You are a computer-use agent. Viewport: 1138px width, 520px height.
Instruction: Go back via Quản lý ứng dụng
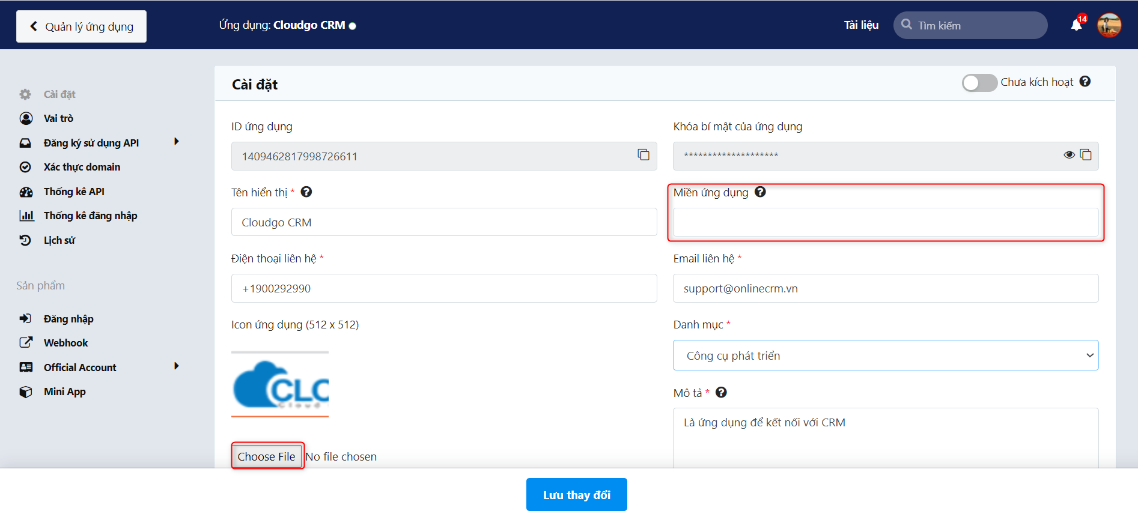[x=81, y=26]
